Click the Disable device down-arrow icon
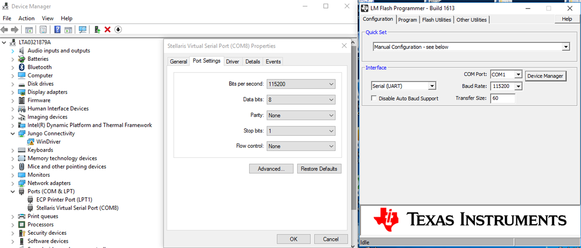 click(118, 29)
